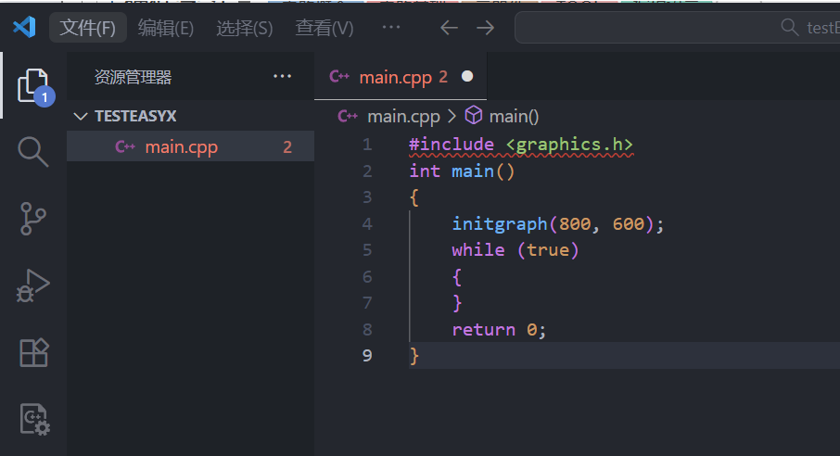840x456 pixels.
Task: Switch to the main.cpp editor tab
Action: coord(401,77)
